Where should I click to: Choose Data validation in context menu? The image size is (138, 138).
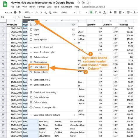click(x=53, y=97)
